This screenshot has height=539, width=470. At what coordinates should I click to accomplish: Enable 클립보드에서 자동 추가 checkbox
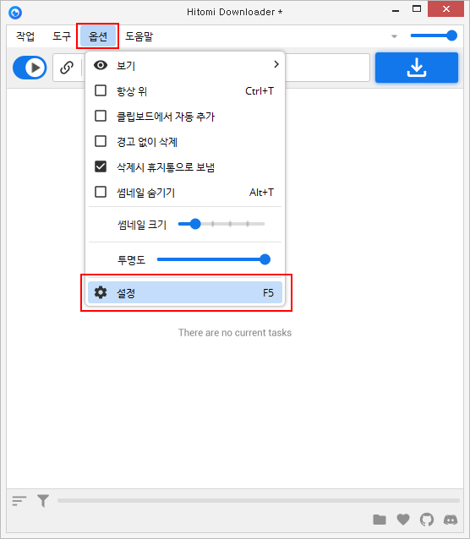click(101, 116)
